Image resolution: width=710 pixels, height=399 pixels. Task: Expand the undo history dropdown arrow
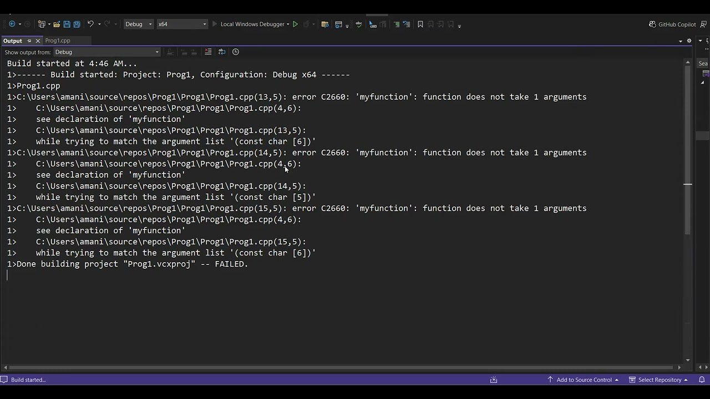99,24
